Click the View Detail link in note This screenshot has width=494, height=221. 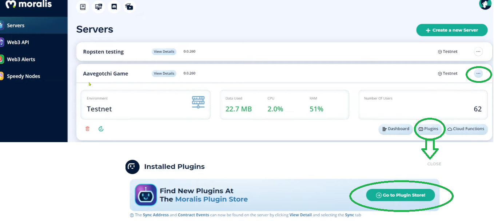(x=300, y=215)
